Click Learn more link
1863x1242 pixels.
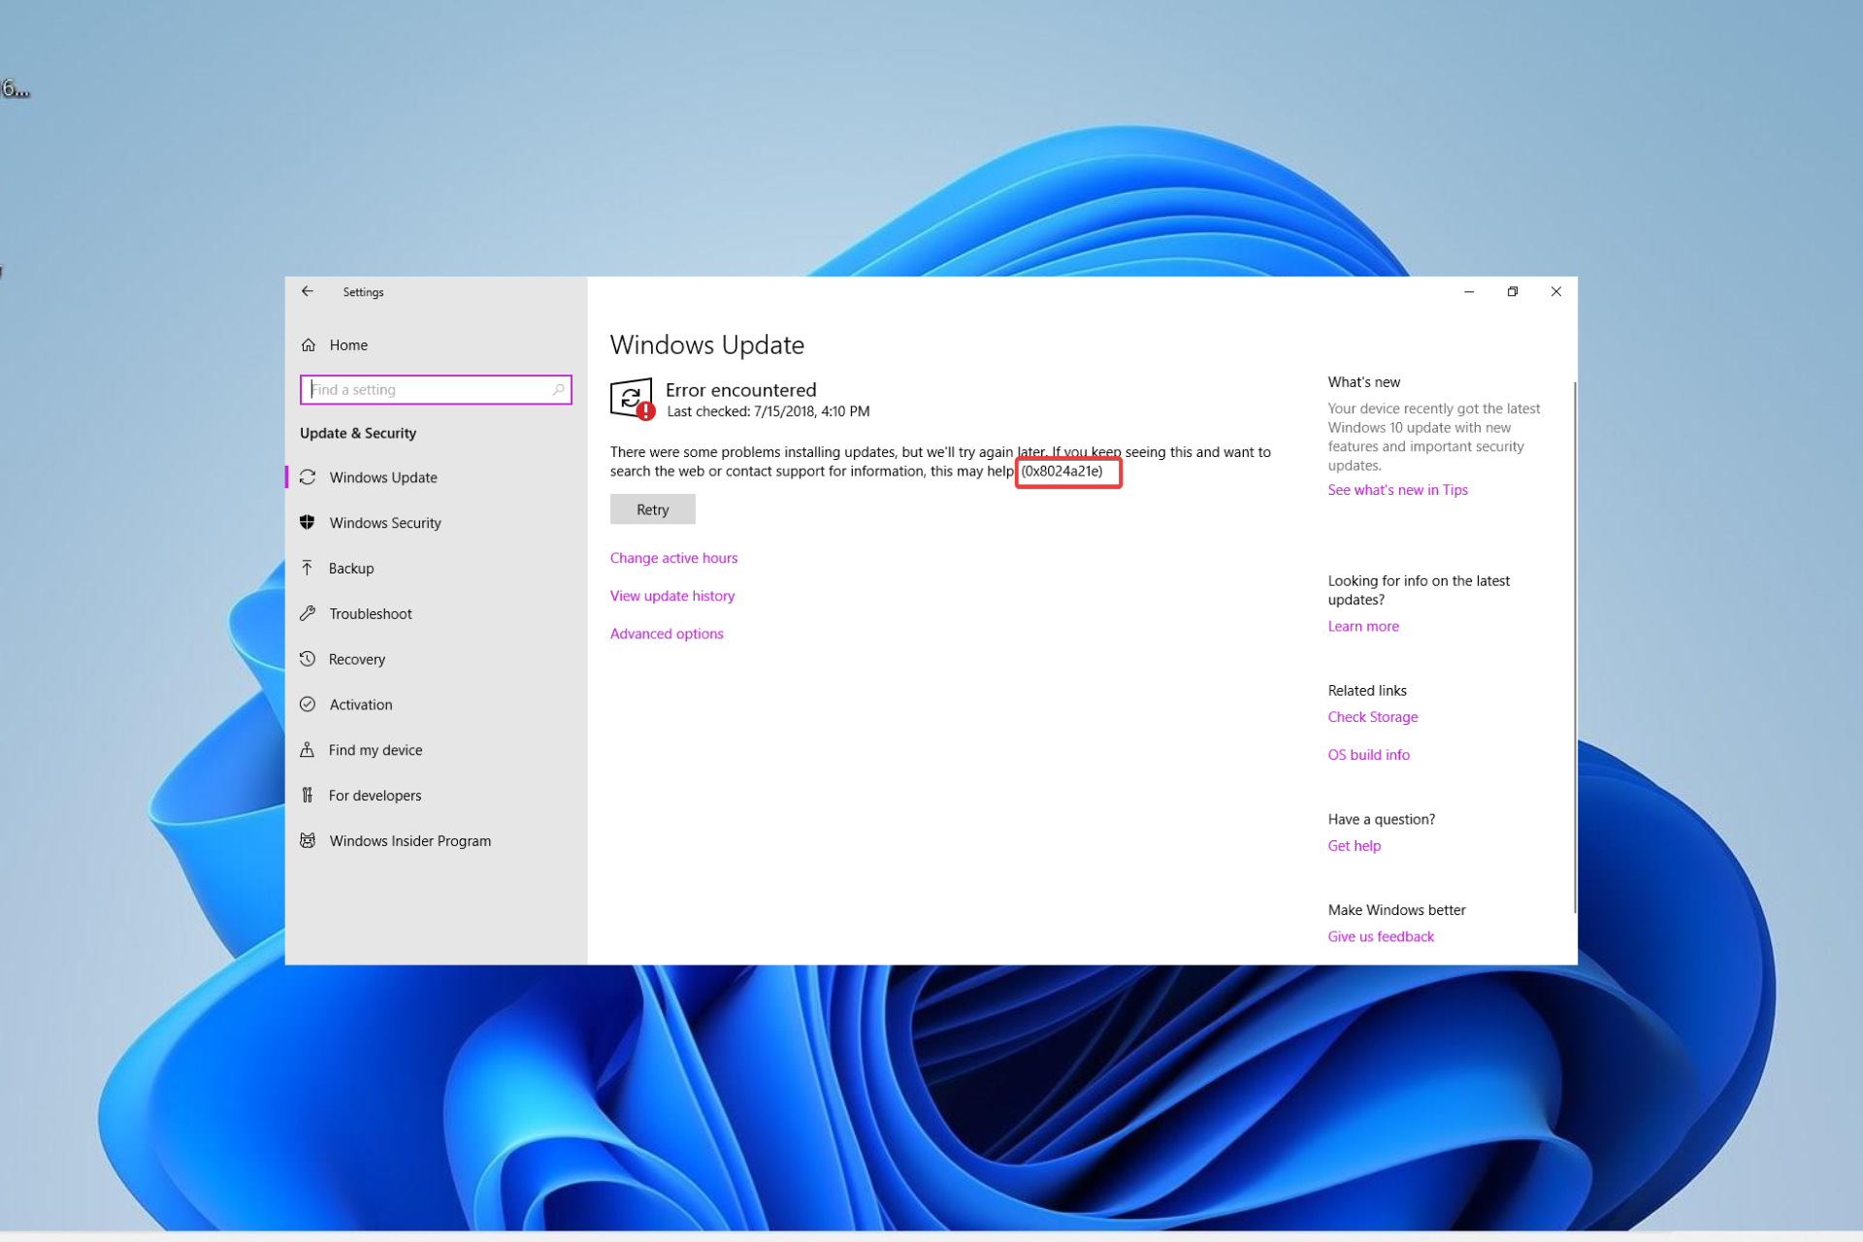(x=1363, y=626)
